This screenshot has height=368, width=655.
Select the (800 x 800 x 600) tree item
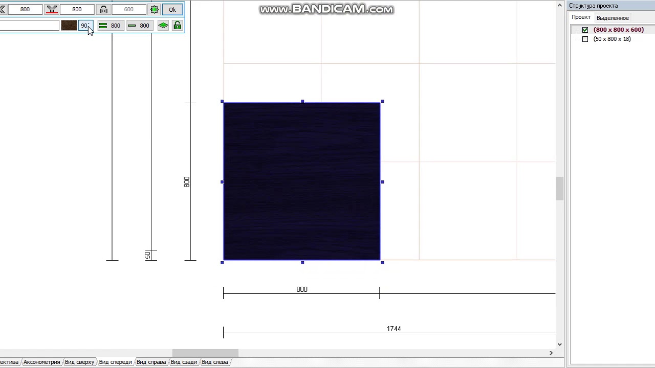point(619,30)
